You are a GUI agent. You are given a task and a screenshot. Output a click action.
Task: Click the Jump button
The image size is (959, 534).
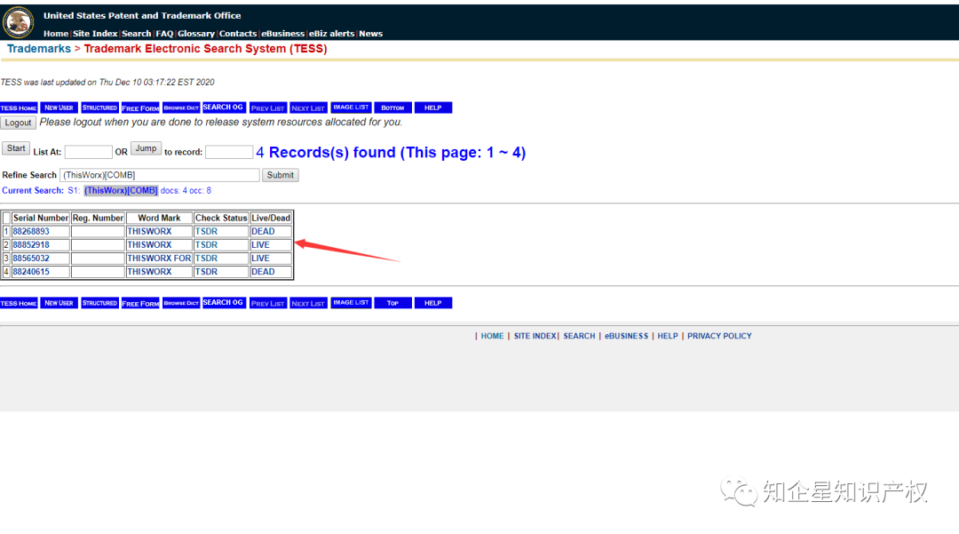point(146,148)
